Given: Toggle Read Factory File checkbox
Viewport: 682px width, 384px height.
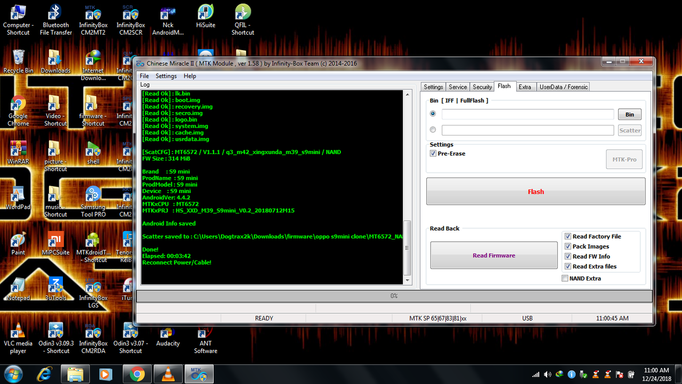Looking at the screenshot, I should (592, 236).
